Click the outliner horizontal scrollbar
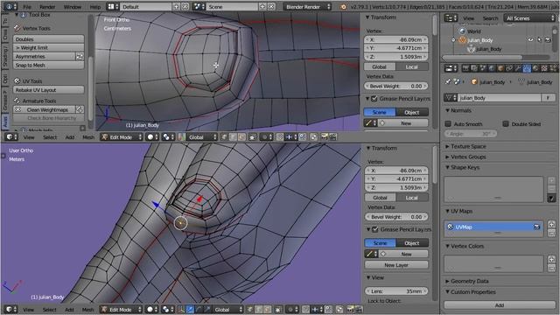This screenshot has width=560, height=315. [x=482, y=58]
